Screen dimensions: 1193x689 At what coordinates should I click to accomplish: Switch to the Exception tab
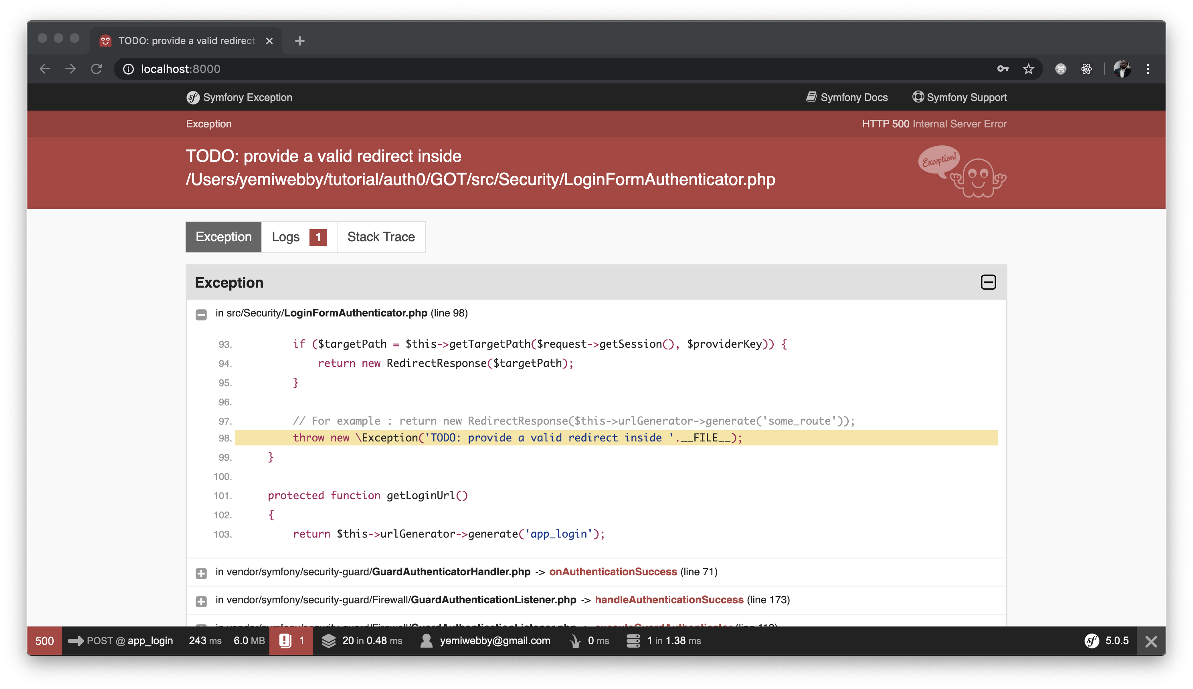point(224,236)
